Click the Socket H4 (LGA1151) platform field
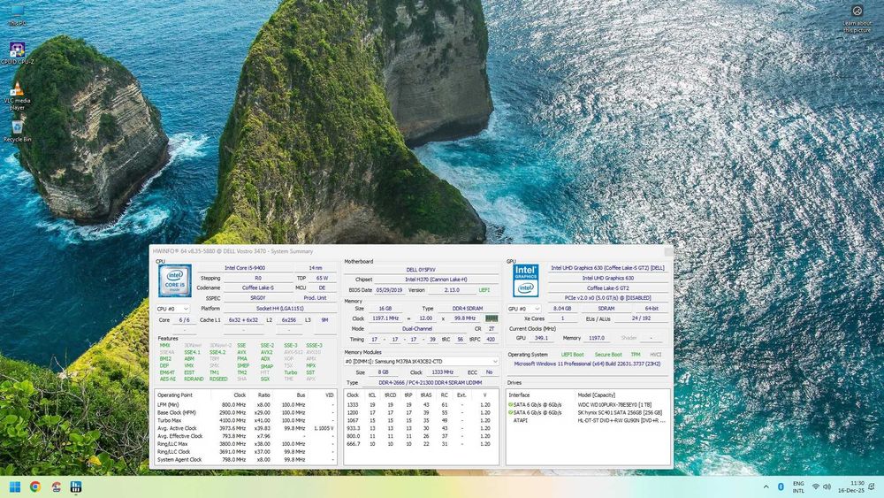Viewport: 884px width, 498px height. tap(280, 309)
